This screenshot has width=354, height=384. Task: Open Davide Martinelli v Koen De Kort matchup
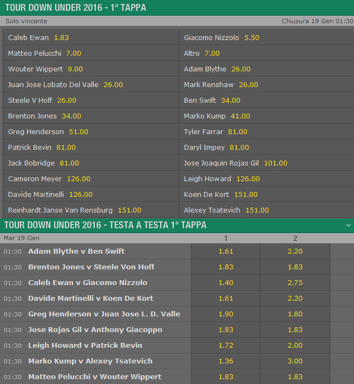pyautogui.click(x=91, y=299)
